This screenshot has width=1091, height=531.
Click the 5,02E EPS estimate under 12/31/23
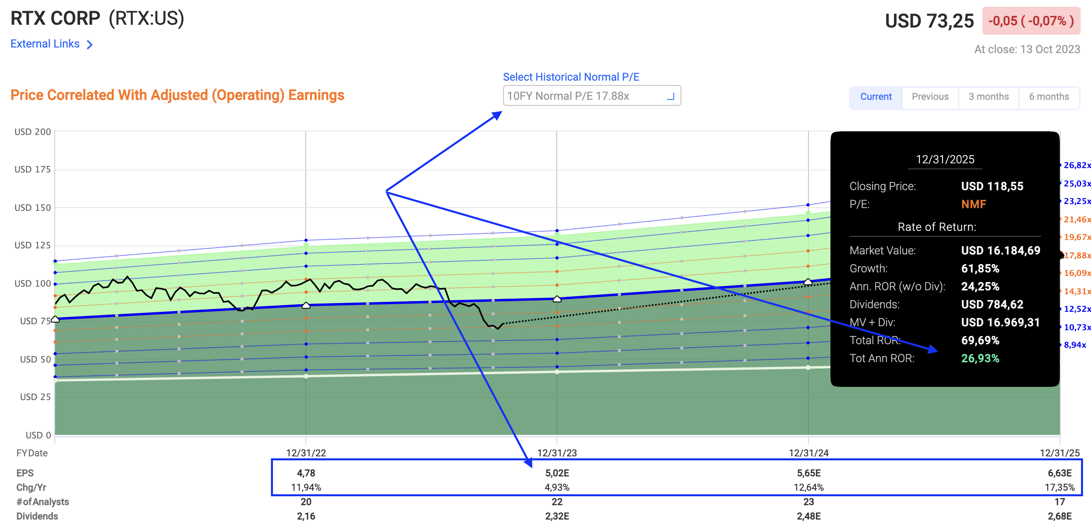tap(557, 473)
